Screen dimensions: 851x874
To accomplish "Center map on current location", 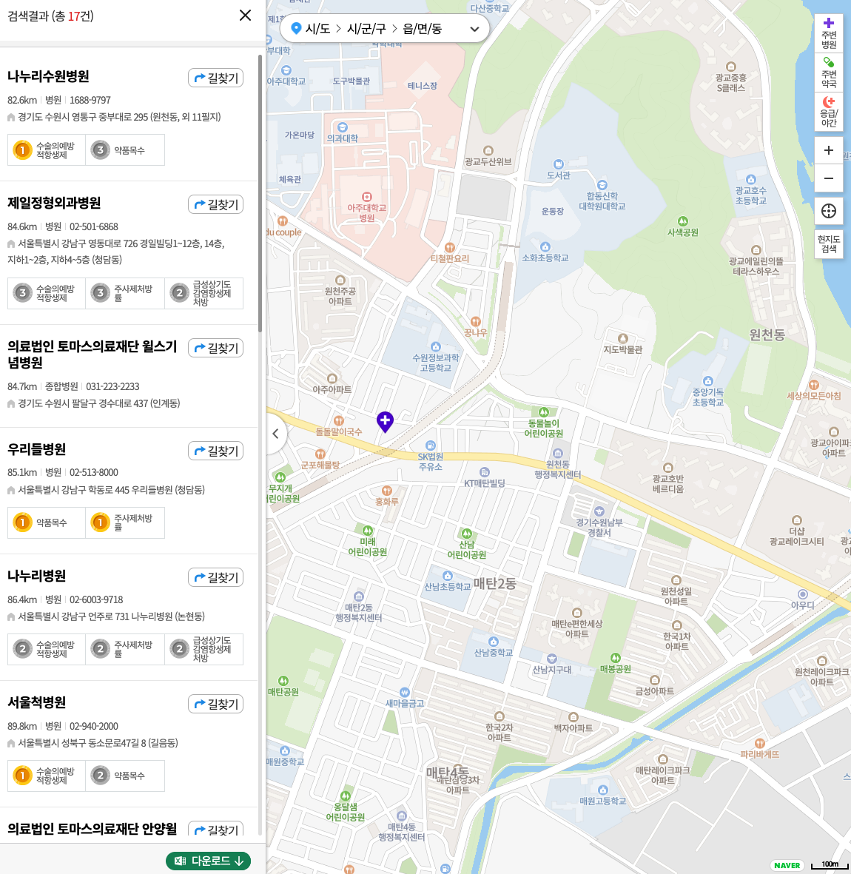I will [x=829, y=211].
